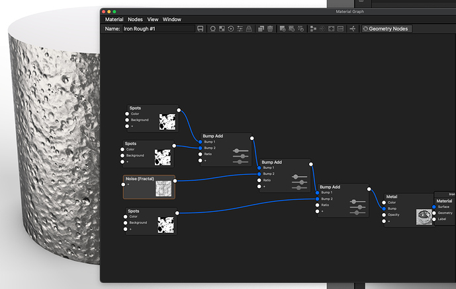The height and width of the screenshot is (289, 456).
Task: Click the zoom-to-fit graph toolbar icon
Action: [331, 28]
